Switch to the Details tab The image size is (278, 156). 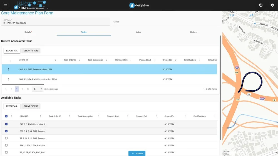[x=28, y=32]
